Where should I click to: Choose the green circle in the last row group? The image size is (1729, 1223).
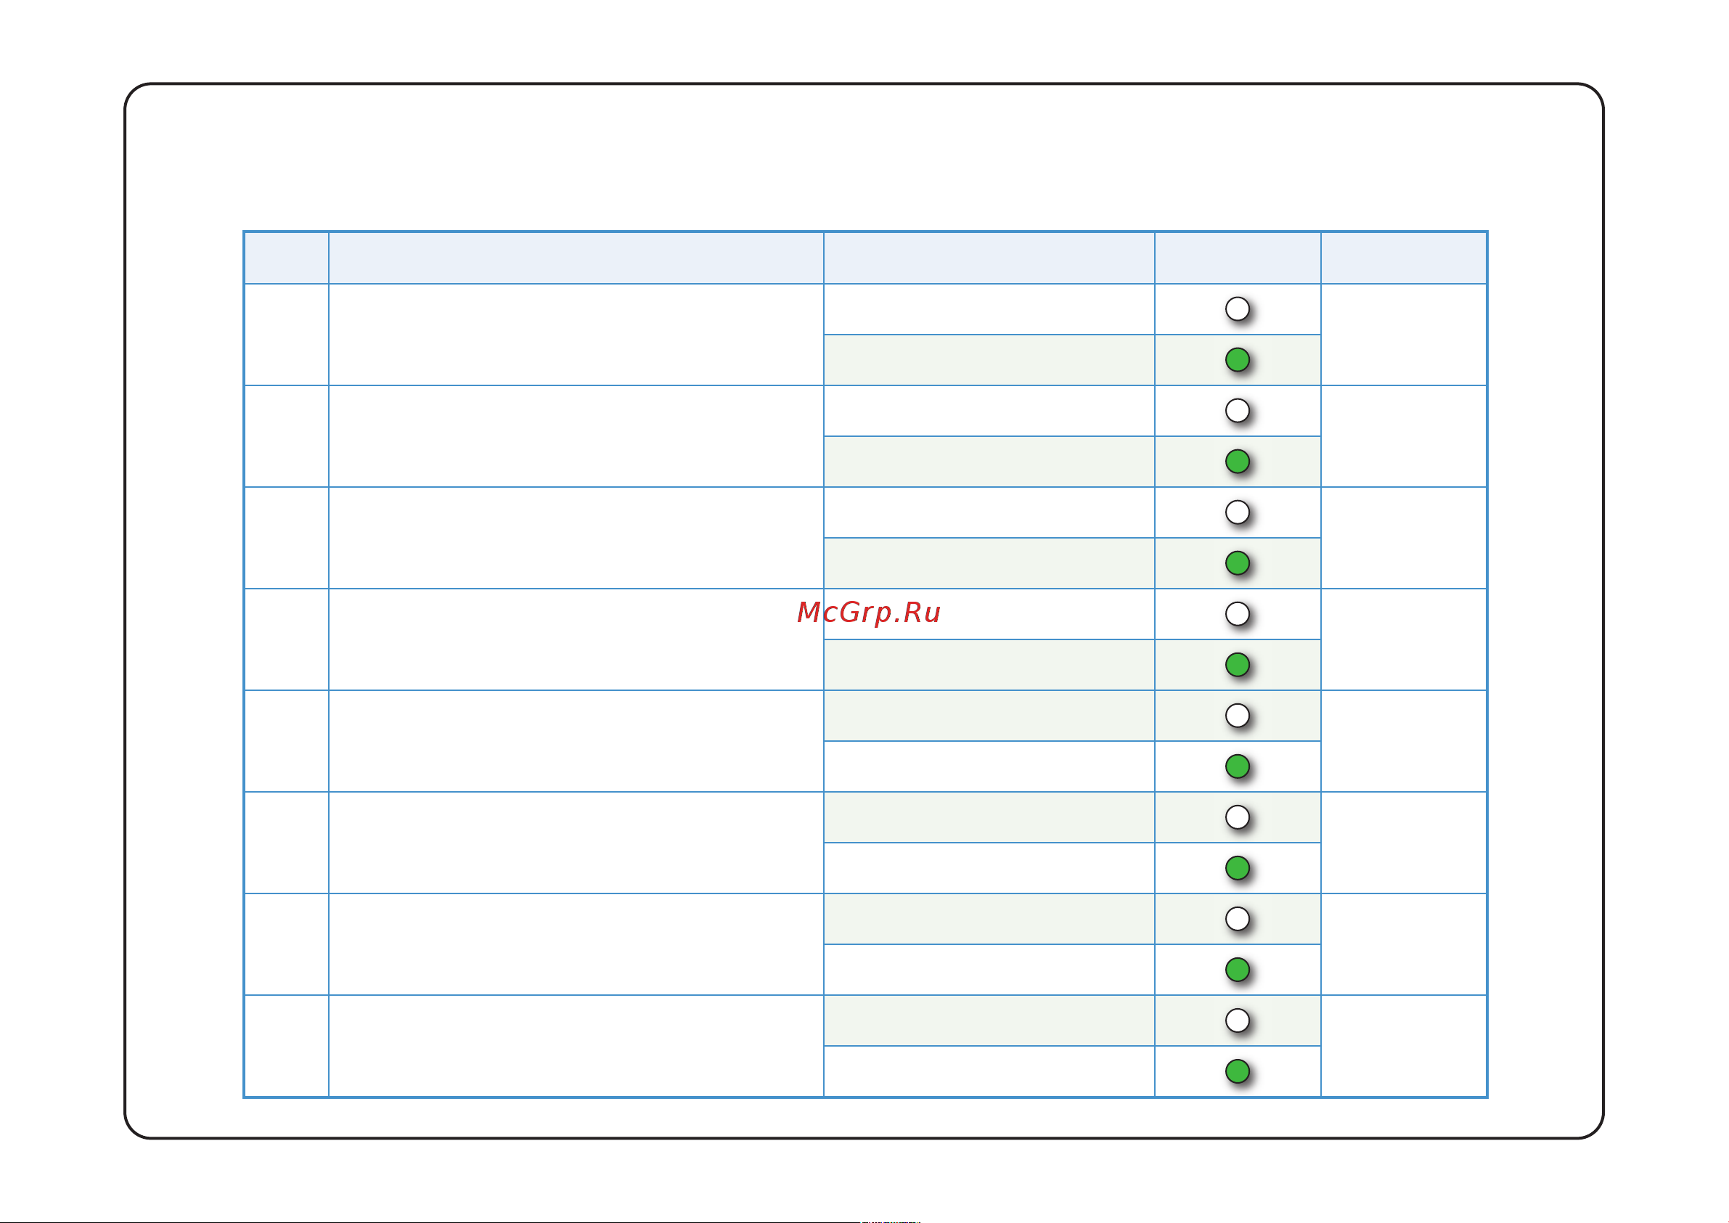click(1238, 1071)
